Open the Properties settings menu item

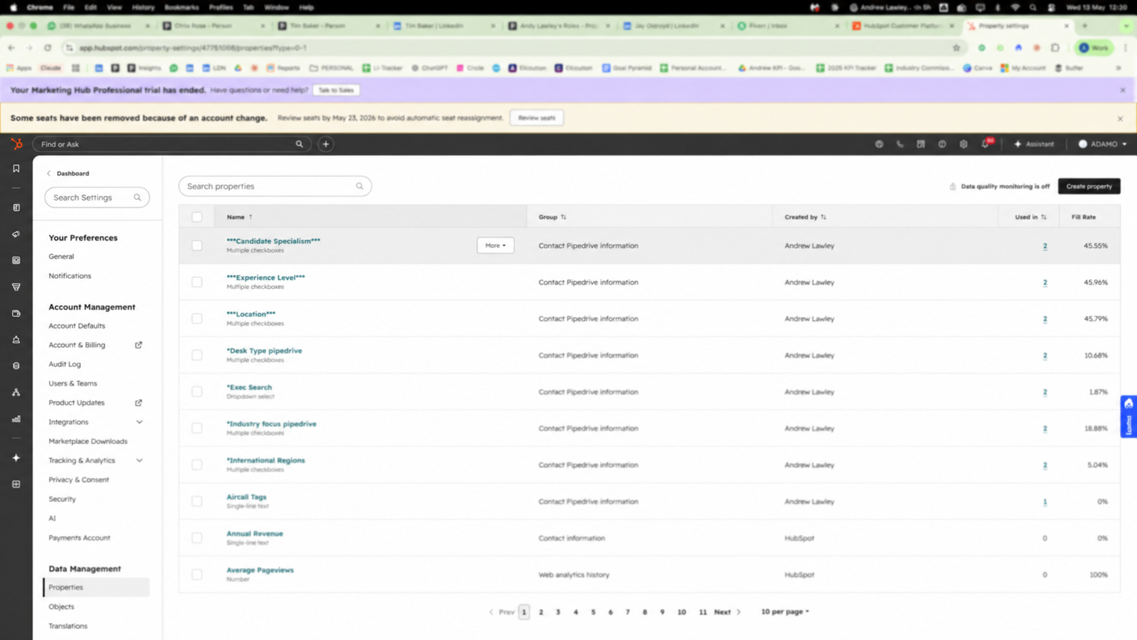coord(96,587)
